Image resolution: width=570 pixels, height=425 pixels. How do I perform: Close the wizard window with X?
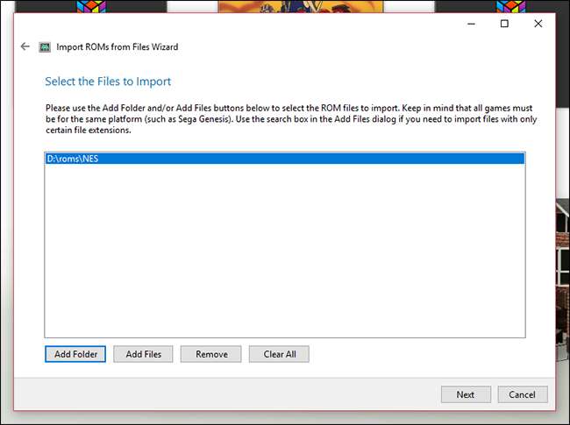538,24
